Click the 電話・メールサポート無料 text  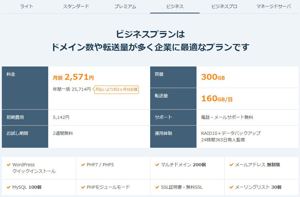227,117
